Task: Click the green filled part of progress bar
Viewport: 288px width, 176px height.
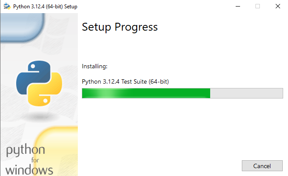Action: click(146, 93)
